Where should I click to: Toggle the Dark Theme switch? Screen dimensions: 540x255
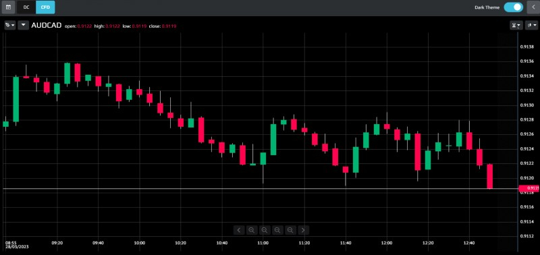(513, 7)
